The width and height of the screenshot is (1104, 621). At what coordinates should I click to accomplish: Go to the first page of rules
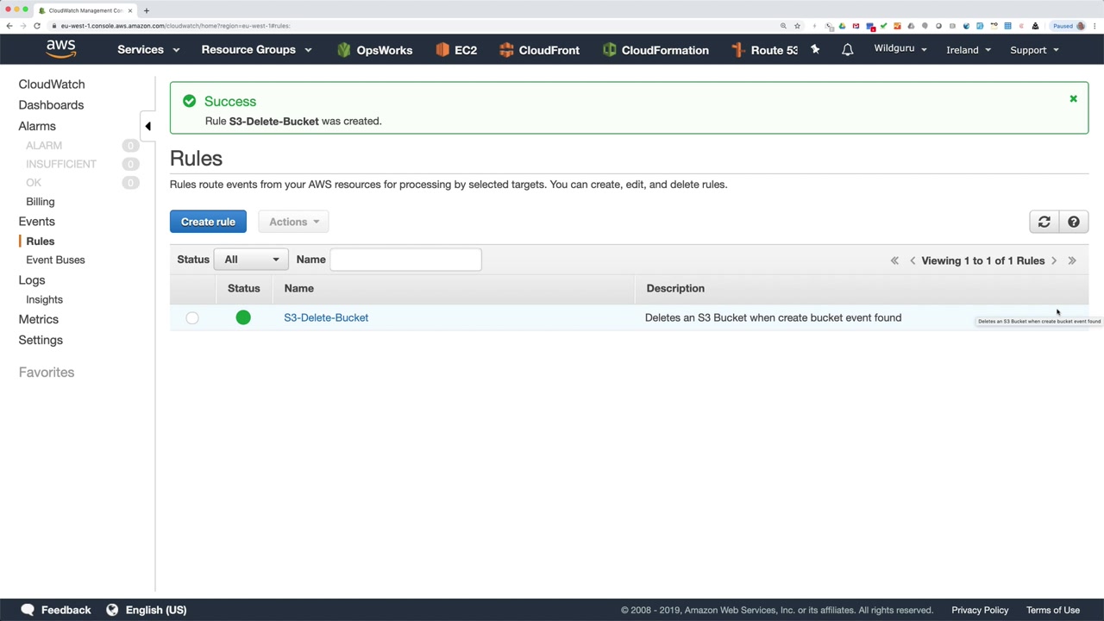894,260
